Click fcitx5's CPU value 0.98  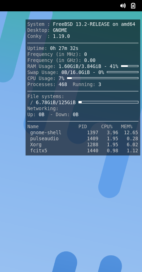(113, 151)
